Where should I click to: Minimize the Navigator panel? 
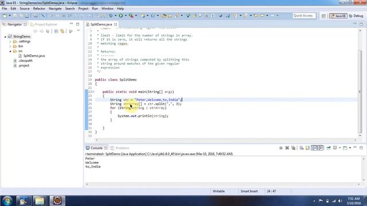[71, 24]
